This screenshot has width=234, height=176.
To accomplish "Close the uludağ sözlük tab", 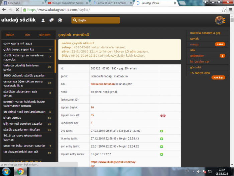I will (x=175, y=3).
